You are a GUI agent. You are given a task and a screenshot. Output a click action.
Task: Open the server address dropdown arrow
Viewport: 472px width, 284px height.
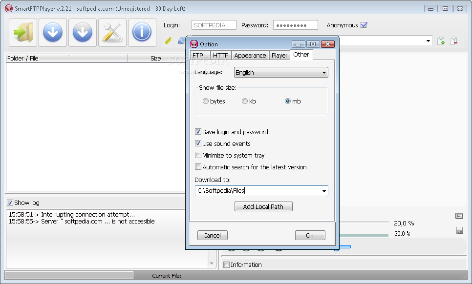428,41
